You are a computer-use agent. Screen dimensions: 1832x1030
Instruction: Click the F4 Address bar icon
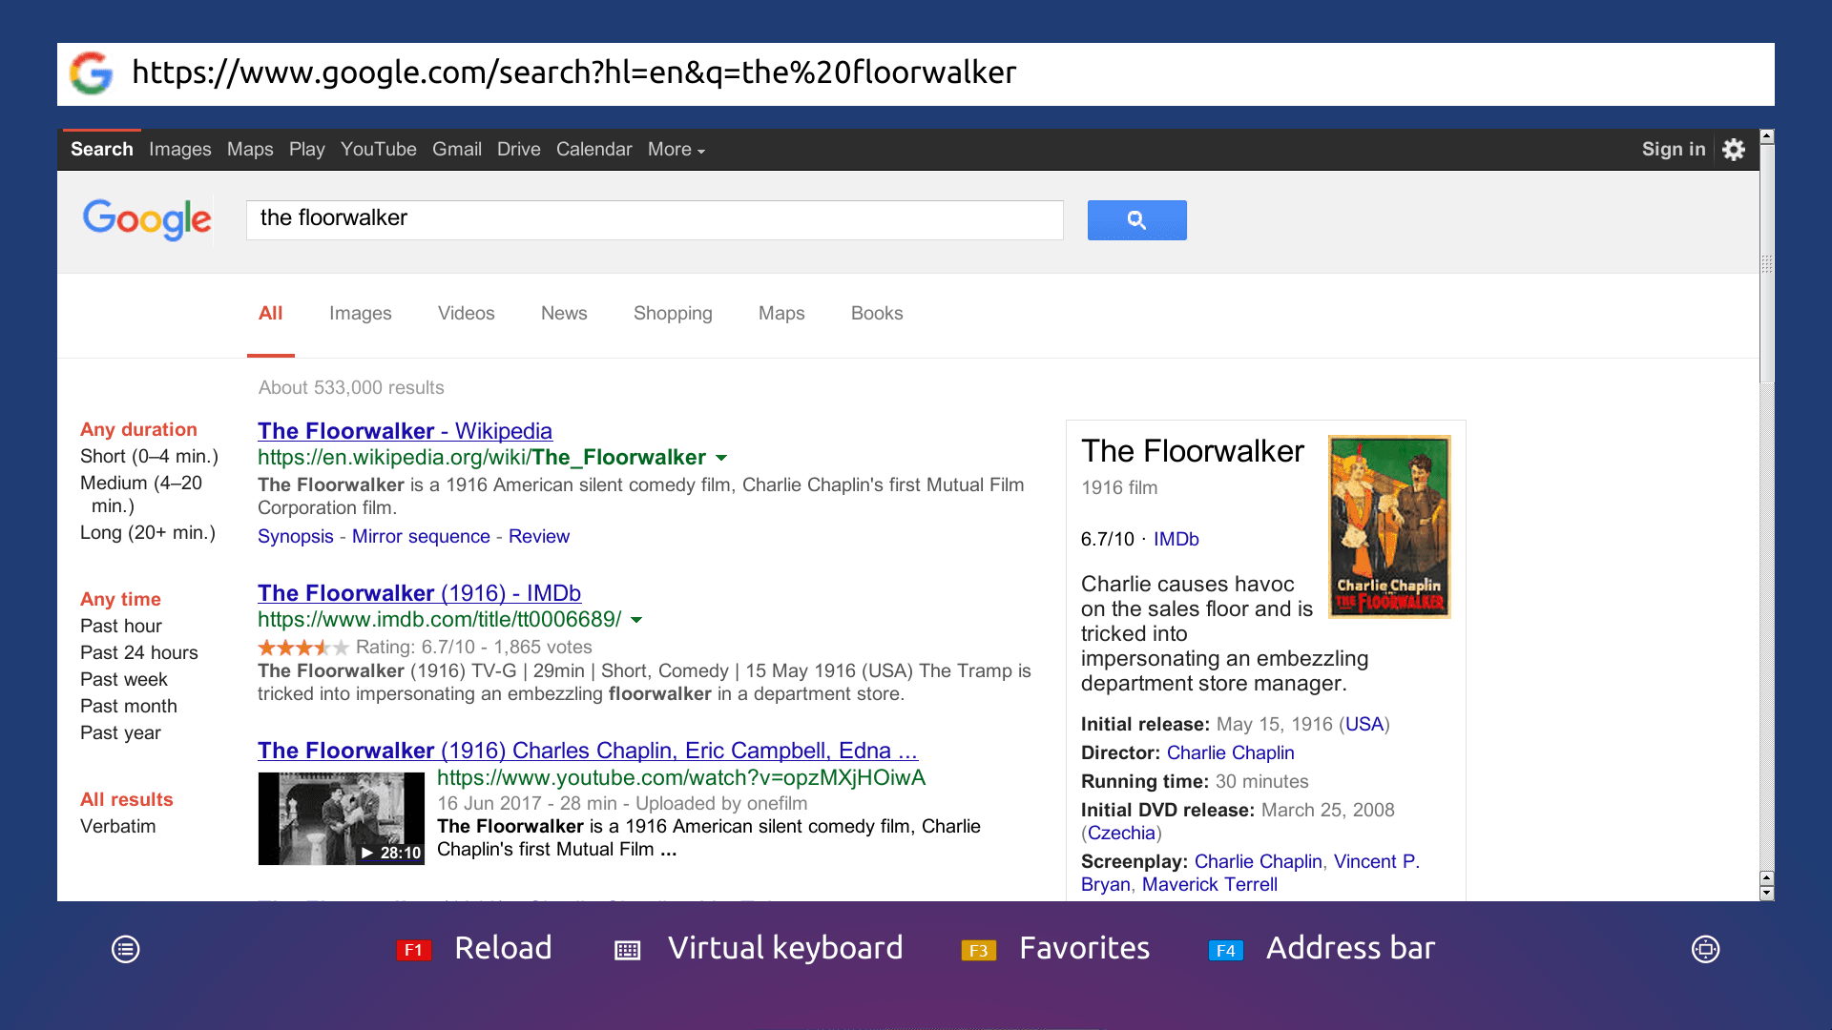[x=1225, y=950]
